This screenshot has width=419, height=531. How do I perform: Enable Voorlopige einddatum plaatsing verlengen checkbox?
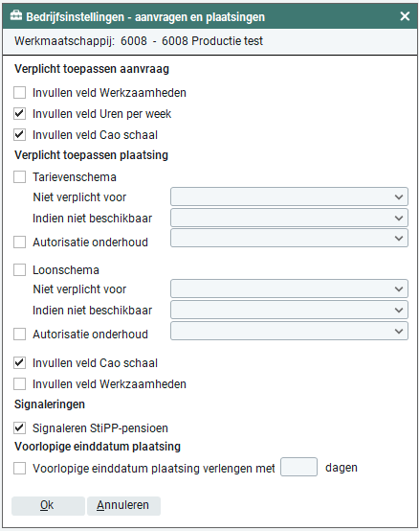click(19, 469)
